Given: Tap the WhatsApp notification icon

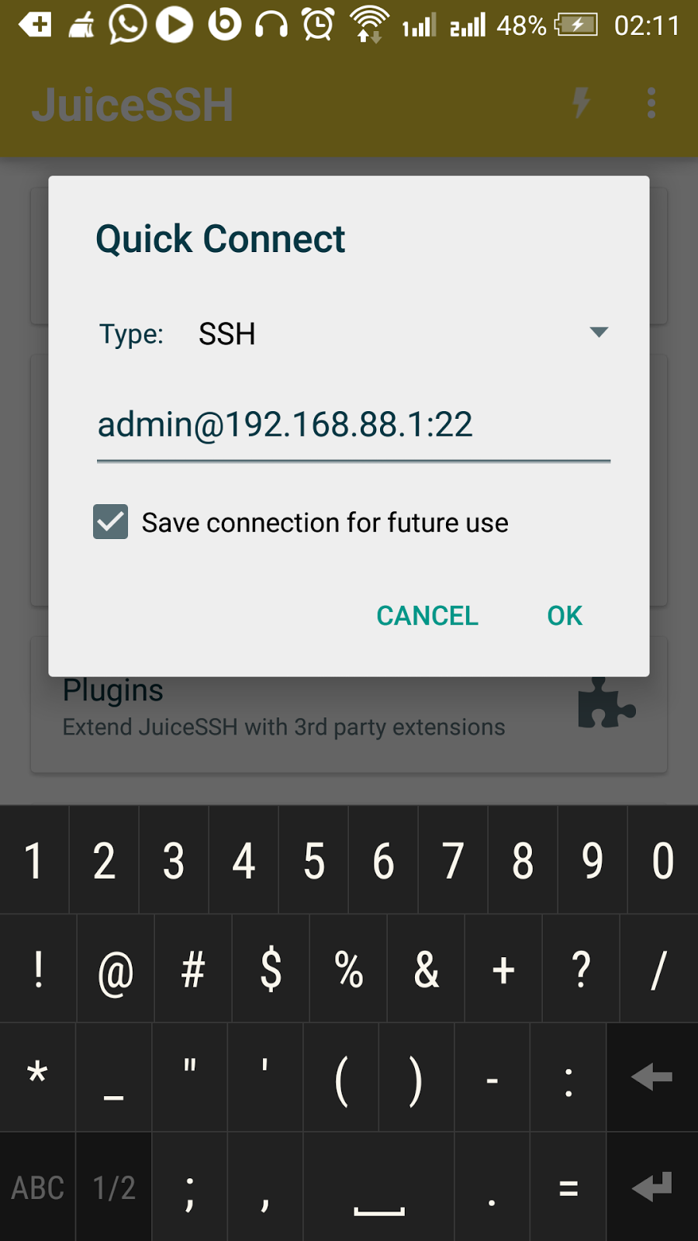Looking at the screenshot, I should tap(127, 24).
